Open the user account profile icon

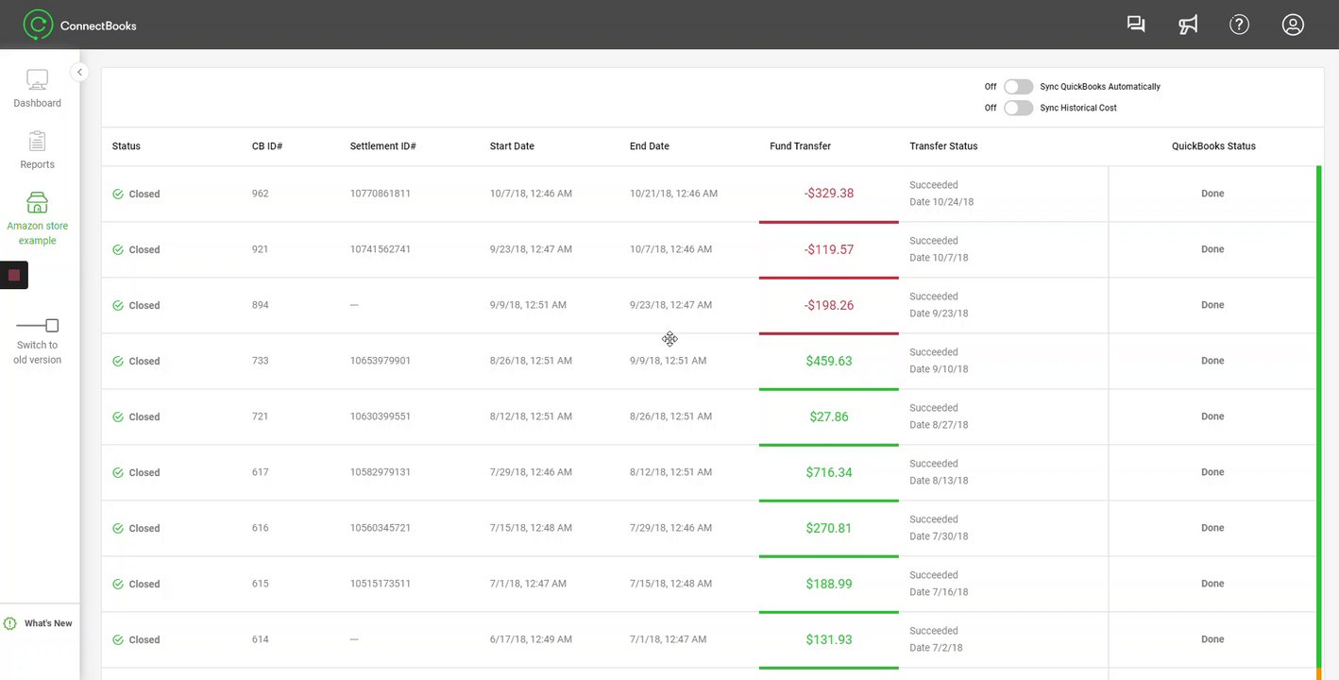tap(1293, 25)
